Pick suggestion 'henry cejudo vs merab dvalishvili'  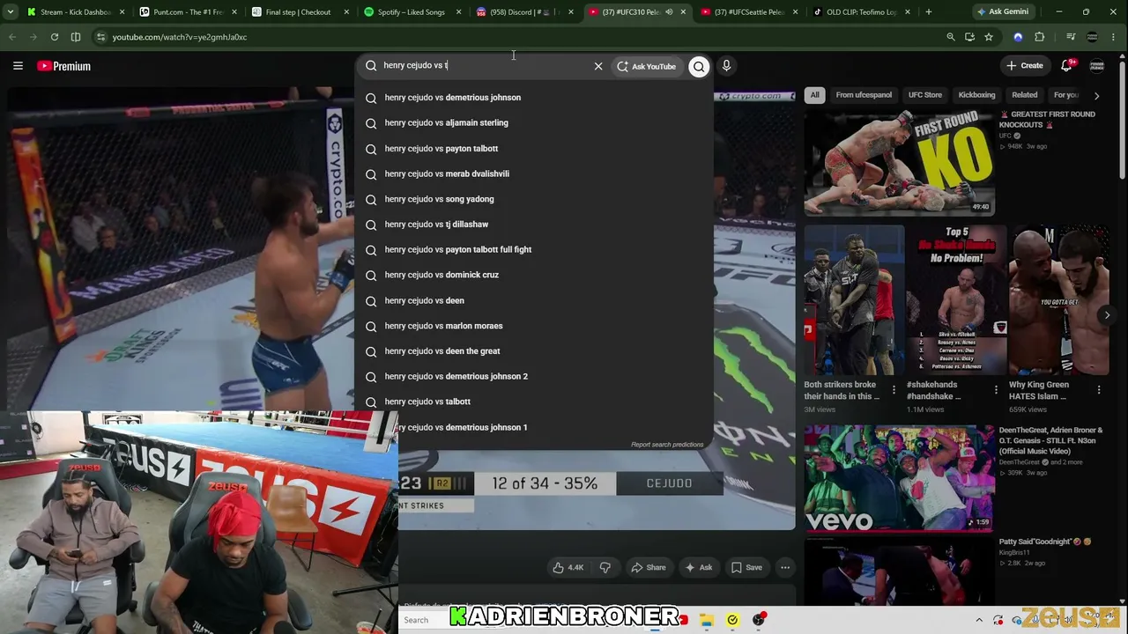[534, 174]
